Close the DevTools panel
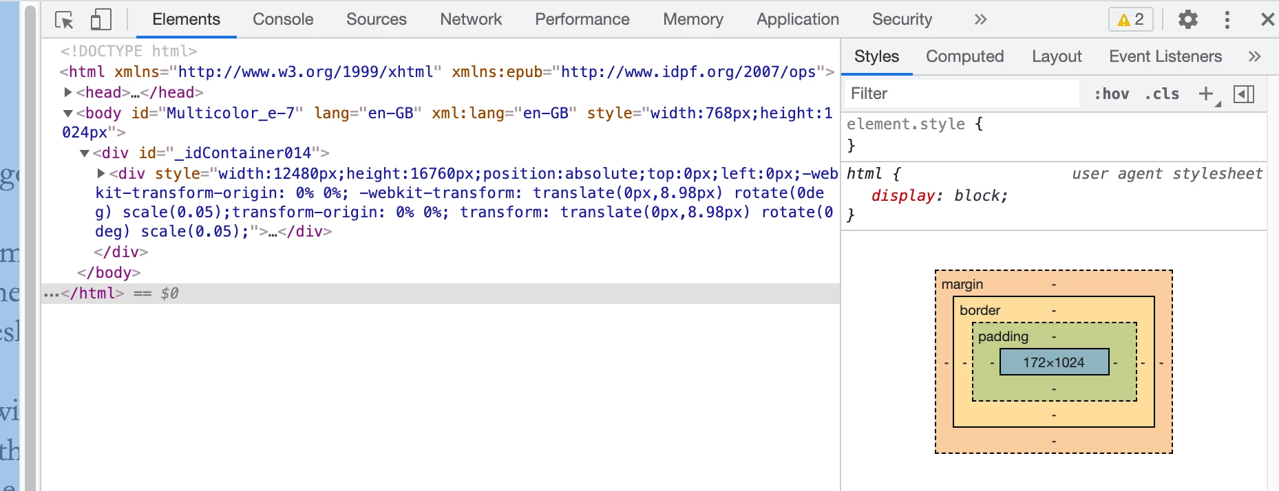 (1267, 19)
